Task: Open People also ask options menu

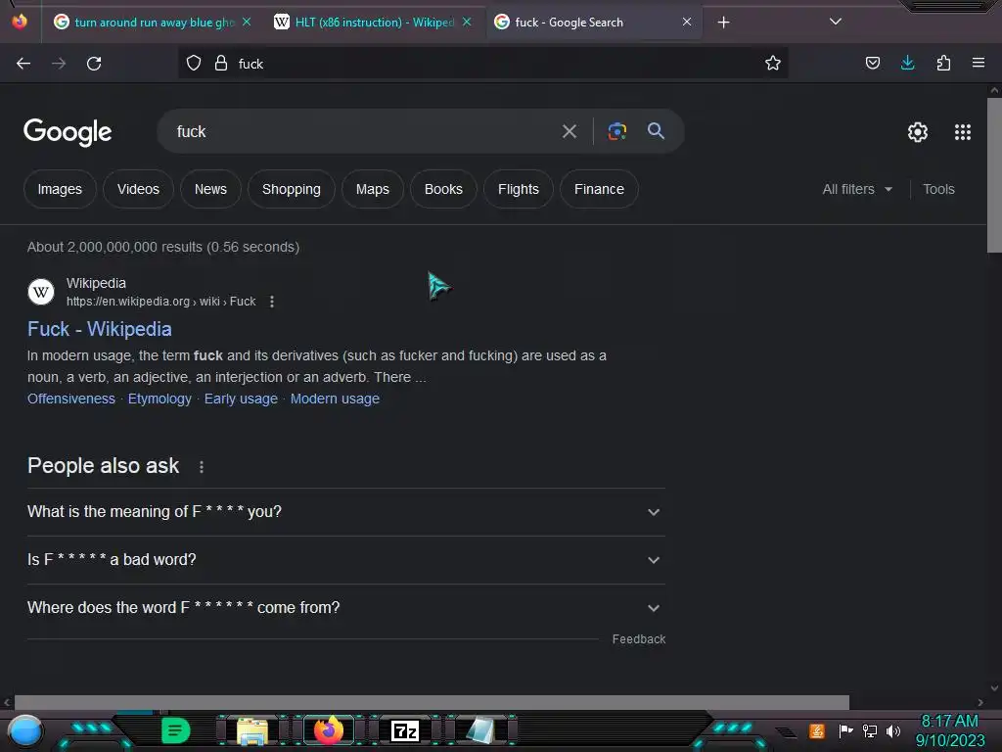Action: click(202, 467)
